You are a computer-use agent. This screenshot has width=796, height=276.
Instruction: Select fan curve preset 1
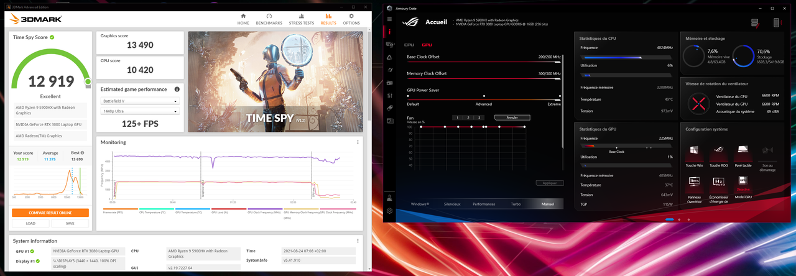[457, 117]
